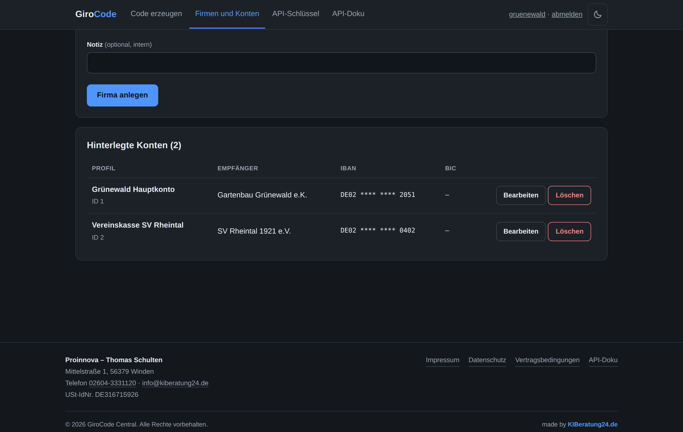Image resolution: width=683 pixels, height=432 pixels.
Task: Click the info@kiberatung24.de email link
Action: pyautogui.click(x=175, y=383)
